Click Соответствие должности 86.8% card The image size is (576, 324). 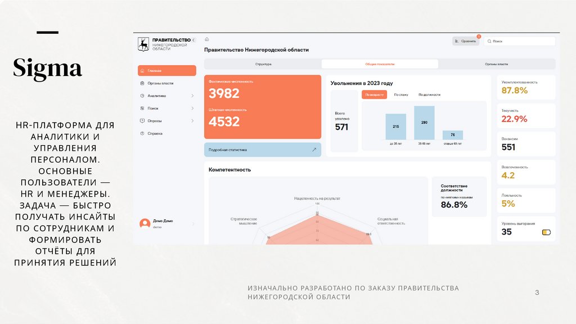click(459, 197)
